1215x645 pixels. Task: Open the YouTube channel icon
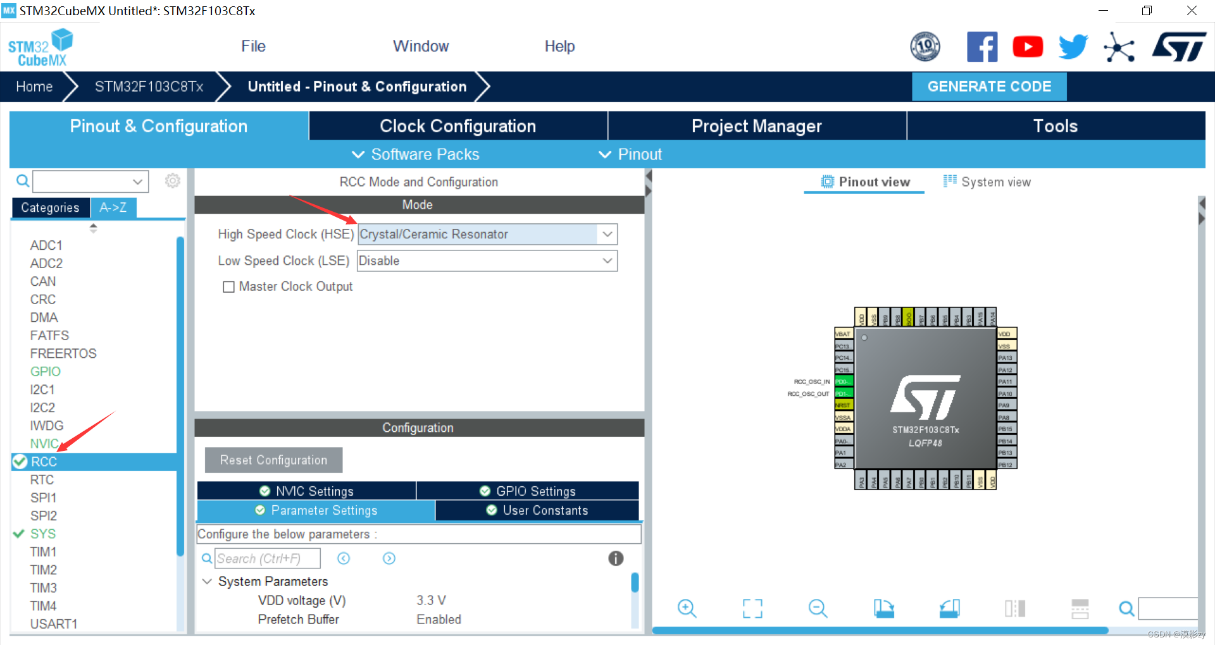tap(1028, 47)
